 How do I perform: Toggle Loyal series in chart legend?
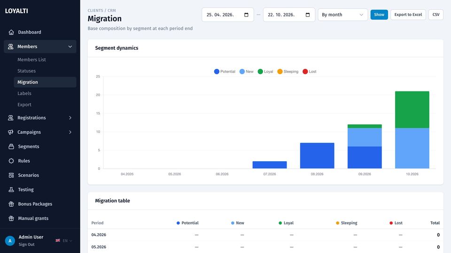(x=265, y=71)
